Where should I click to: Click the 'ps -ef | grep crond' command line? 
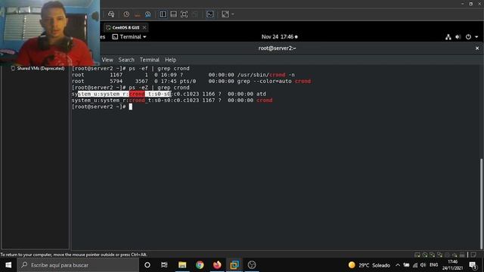click(x=159, y=69)
